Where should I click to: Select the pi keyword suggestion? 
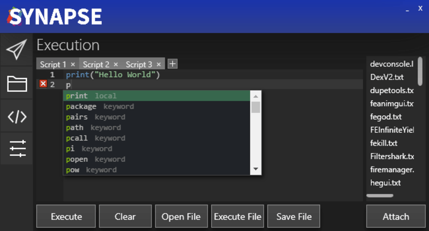[x=157, y=148]
